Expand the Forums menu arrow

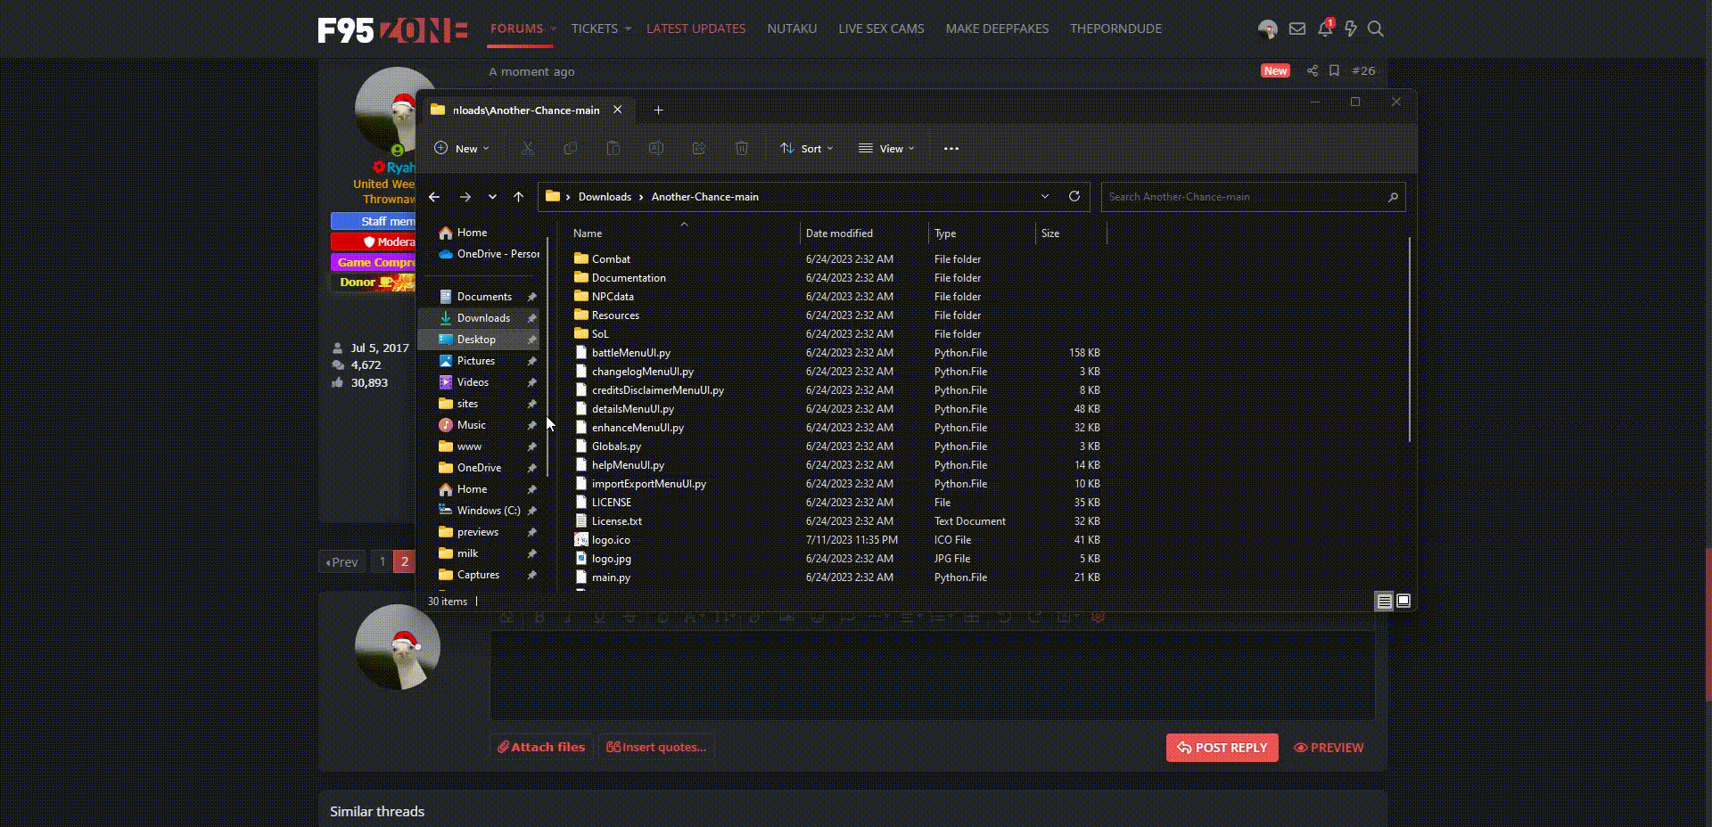click(x=553, y=29)
